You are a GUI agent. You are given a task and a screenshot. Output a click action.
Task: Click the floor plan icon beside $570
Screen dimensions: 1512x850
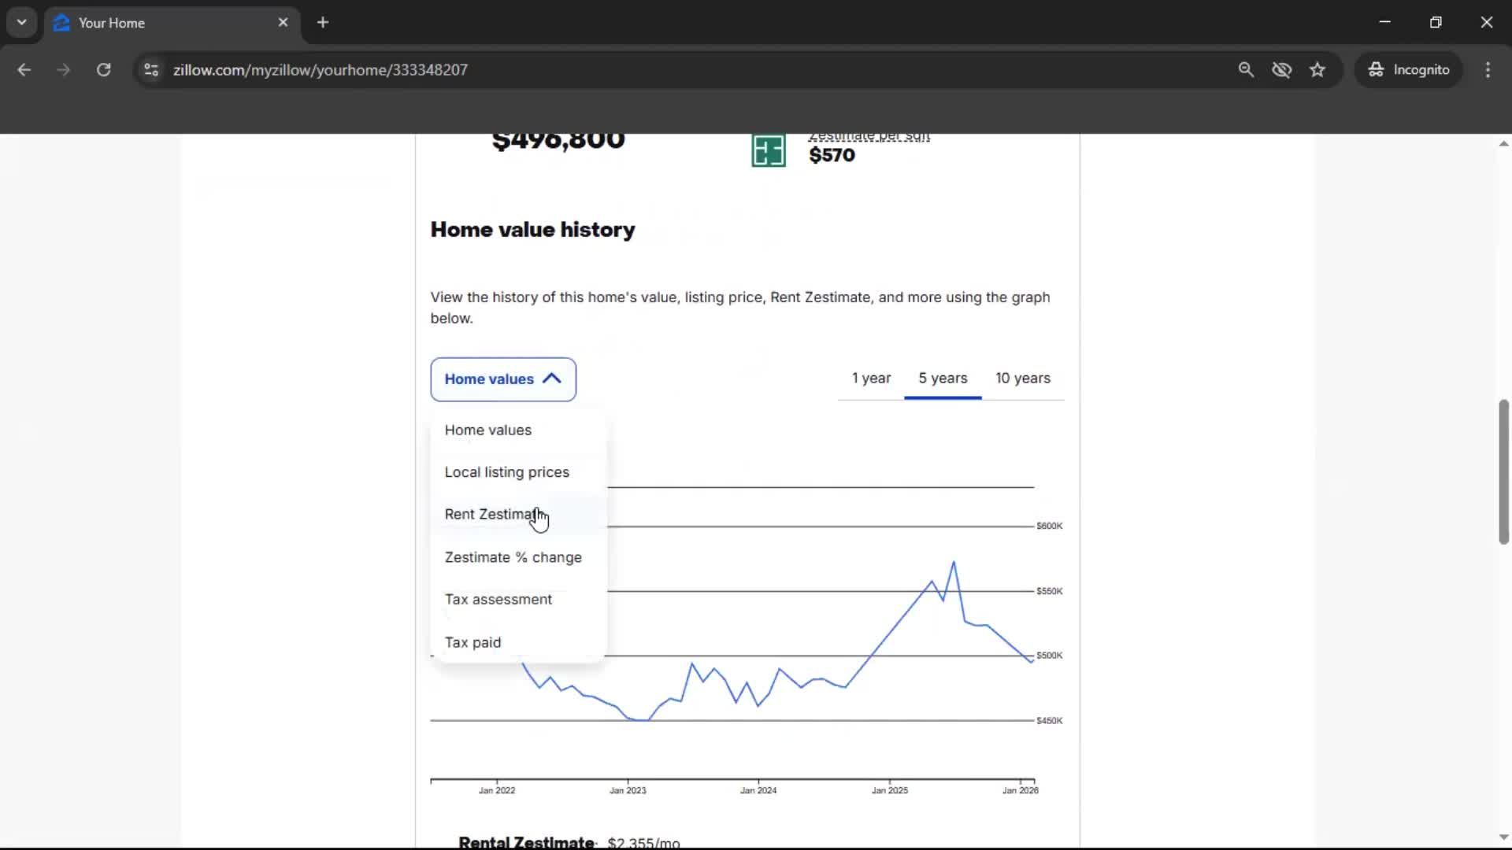pos(768,150)
